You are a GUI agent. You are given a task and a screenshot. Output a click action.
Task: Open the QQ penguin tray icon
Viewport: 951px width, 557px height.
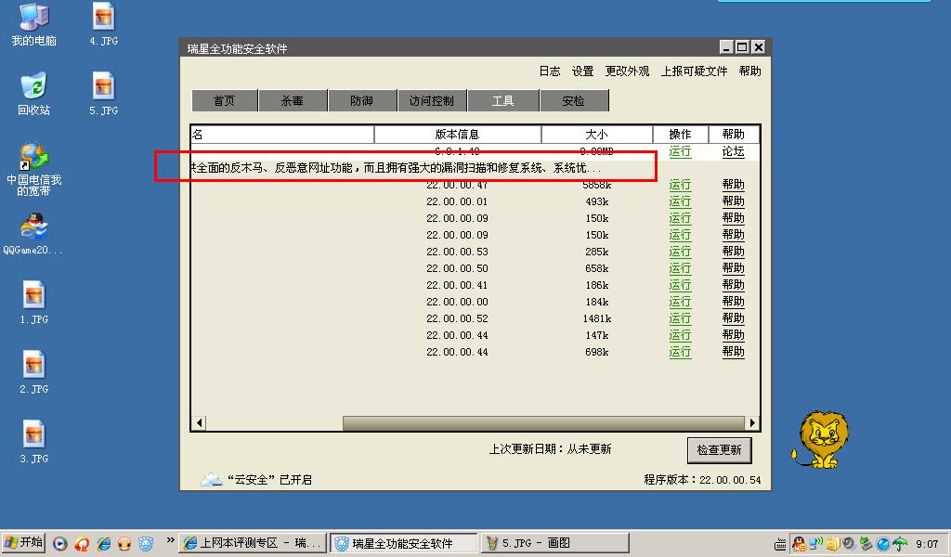pos(800,544)
